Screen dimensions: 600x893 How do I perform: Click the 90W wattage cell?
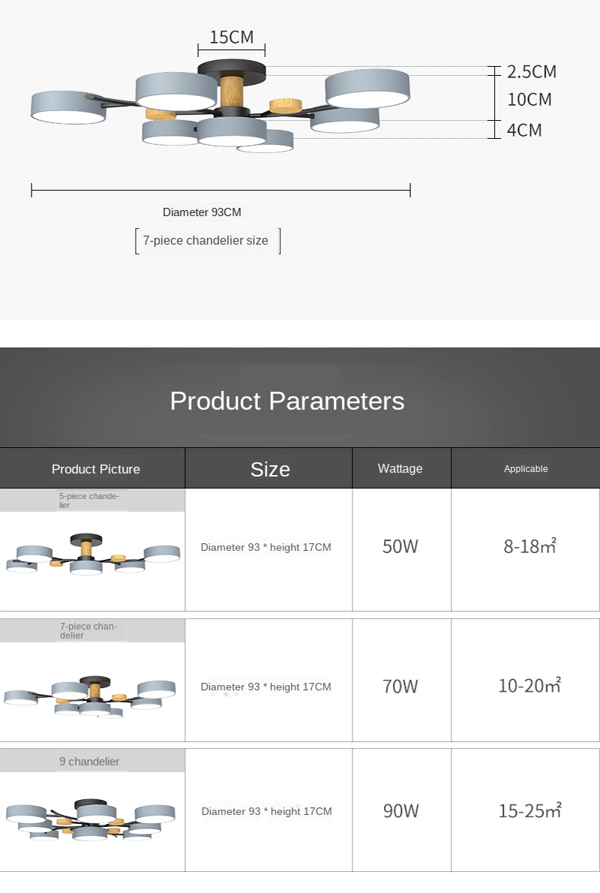coord(400,810)
